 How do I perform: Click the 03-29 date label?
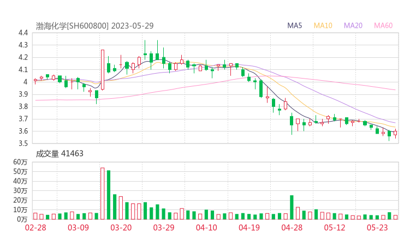(x=164, y=227)
